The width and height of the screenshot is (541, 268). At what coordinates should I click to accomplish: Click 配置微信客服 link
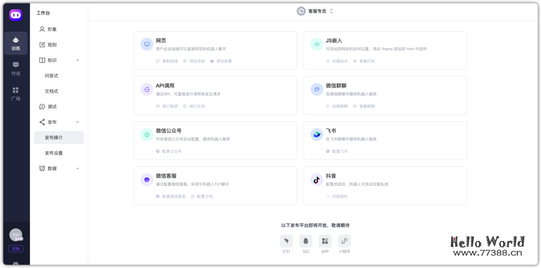coord(171,196)
